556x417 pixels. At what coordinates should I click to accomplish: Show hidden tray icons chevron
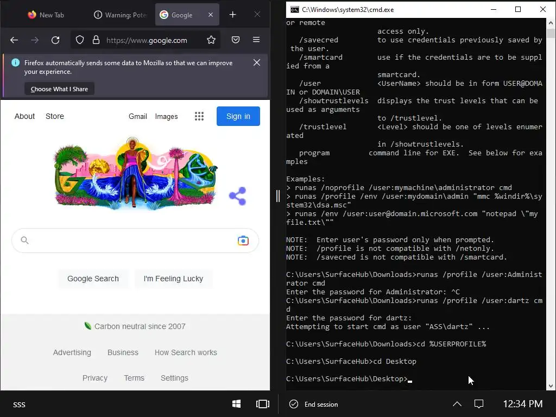click(x=457, y=404)
